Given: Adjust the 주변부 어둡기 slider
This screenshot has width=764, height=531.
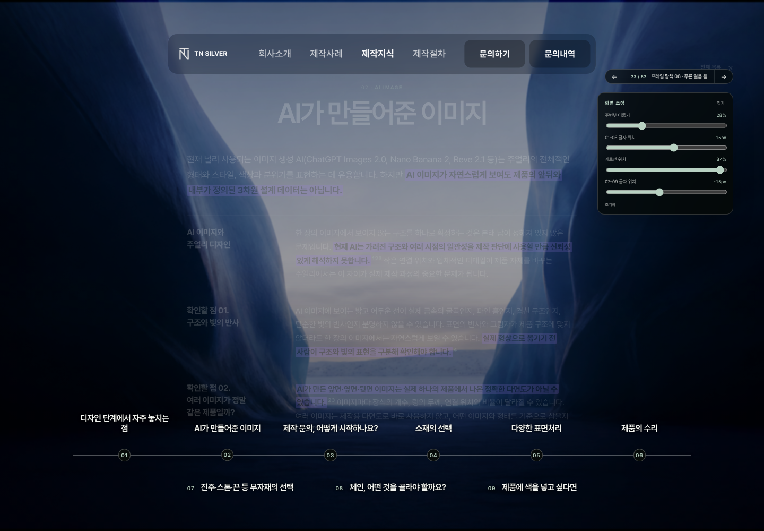Looking at the screenshot, I should (x=666, y=126).
